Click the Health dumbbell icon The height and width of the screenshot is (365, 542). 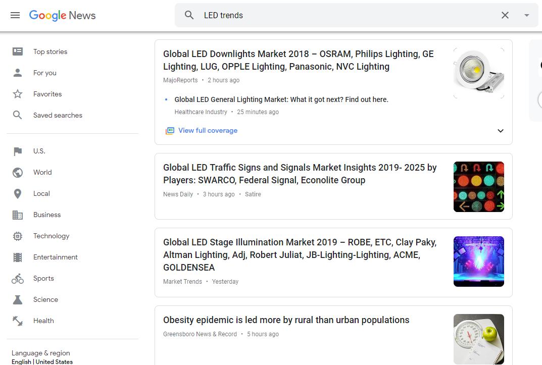pos(18,321)
